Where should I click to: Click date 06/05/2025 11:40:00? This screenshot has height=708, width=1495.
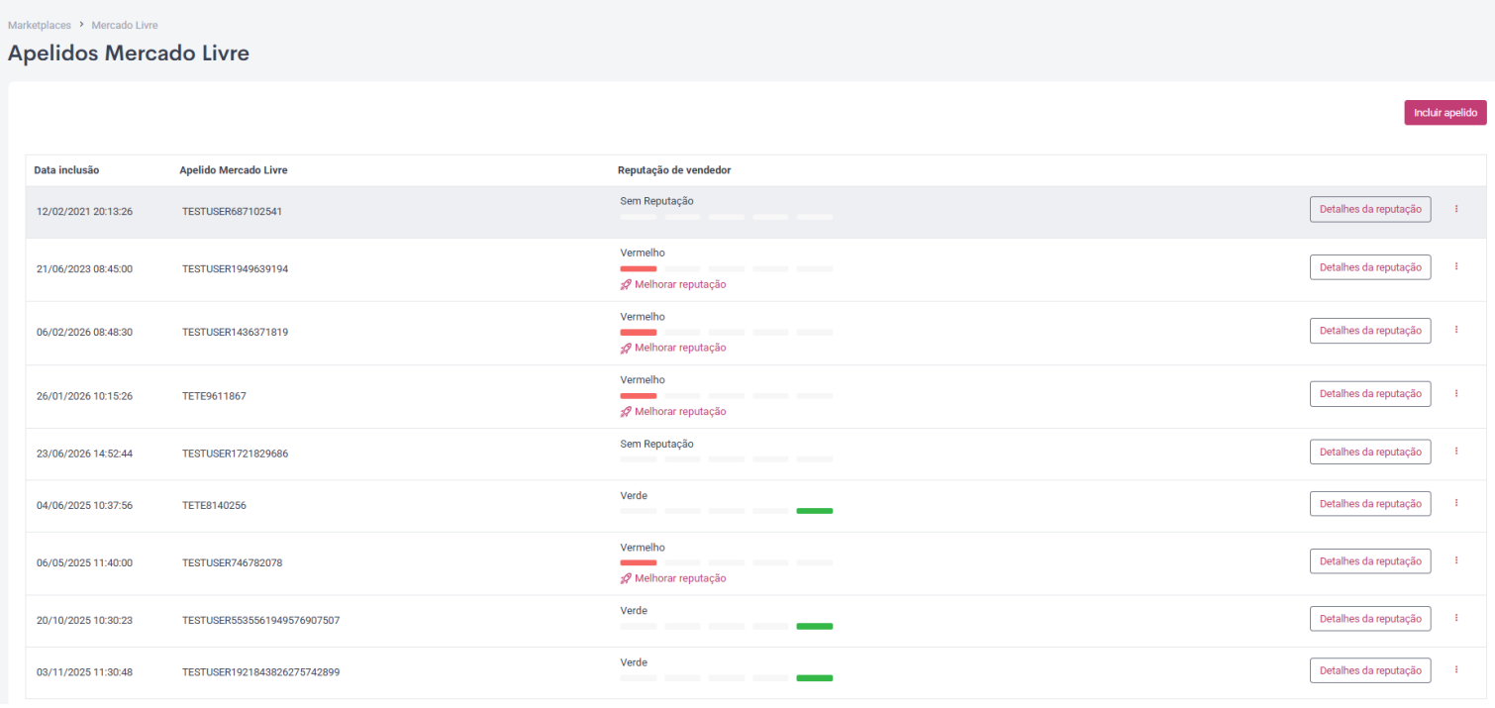[x=84, y=563]
